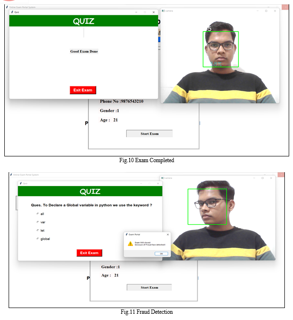The width and height of the screenshot is (293, 320).
Task: Close the Exam Portal warning dialog
Action: 168,234
